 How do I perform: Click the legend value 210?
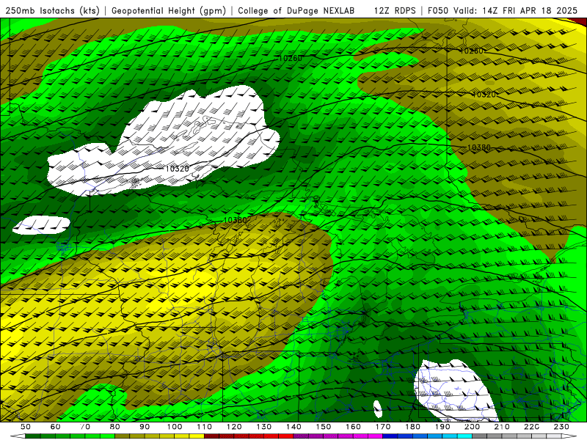point(502,427)
